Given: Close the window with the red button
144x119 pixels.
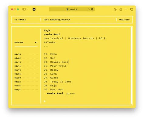Looking at the screenshot, I should tap(12, 9).
